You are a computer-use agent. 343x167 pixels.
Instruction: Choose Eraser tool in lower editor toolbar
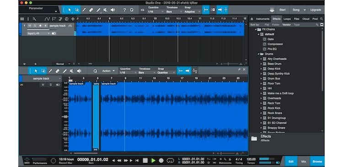(x=57, y=71)
